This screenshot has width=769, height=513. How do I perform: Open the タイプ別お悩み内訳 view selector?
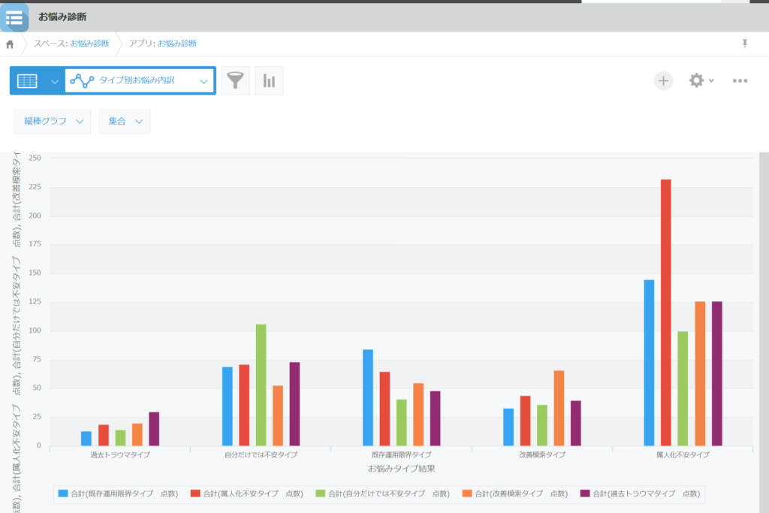click(140, 81)
